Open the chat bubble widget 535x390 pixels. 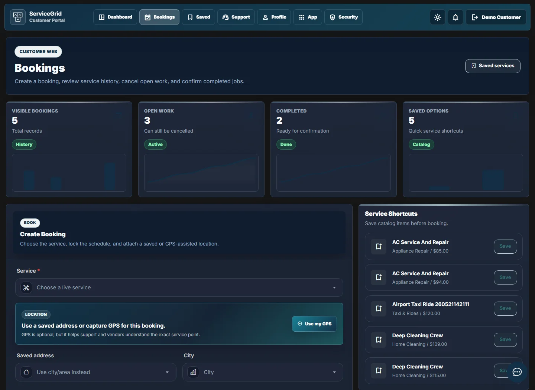coord(517,372)
